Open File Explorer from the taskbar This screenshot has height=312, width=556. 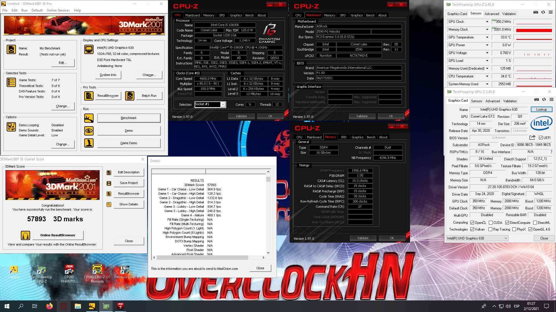pyautogui.click(x=78, y=306)
